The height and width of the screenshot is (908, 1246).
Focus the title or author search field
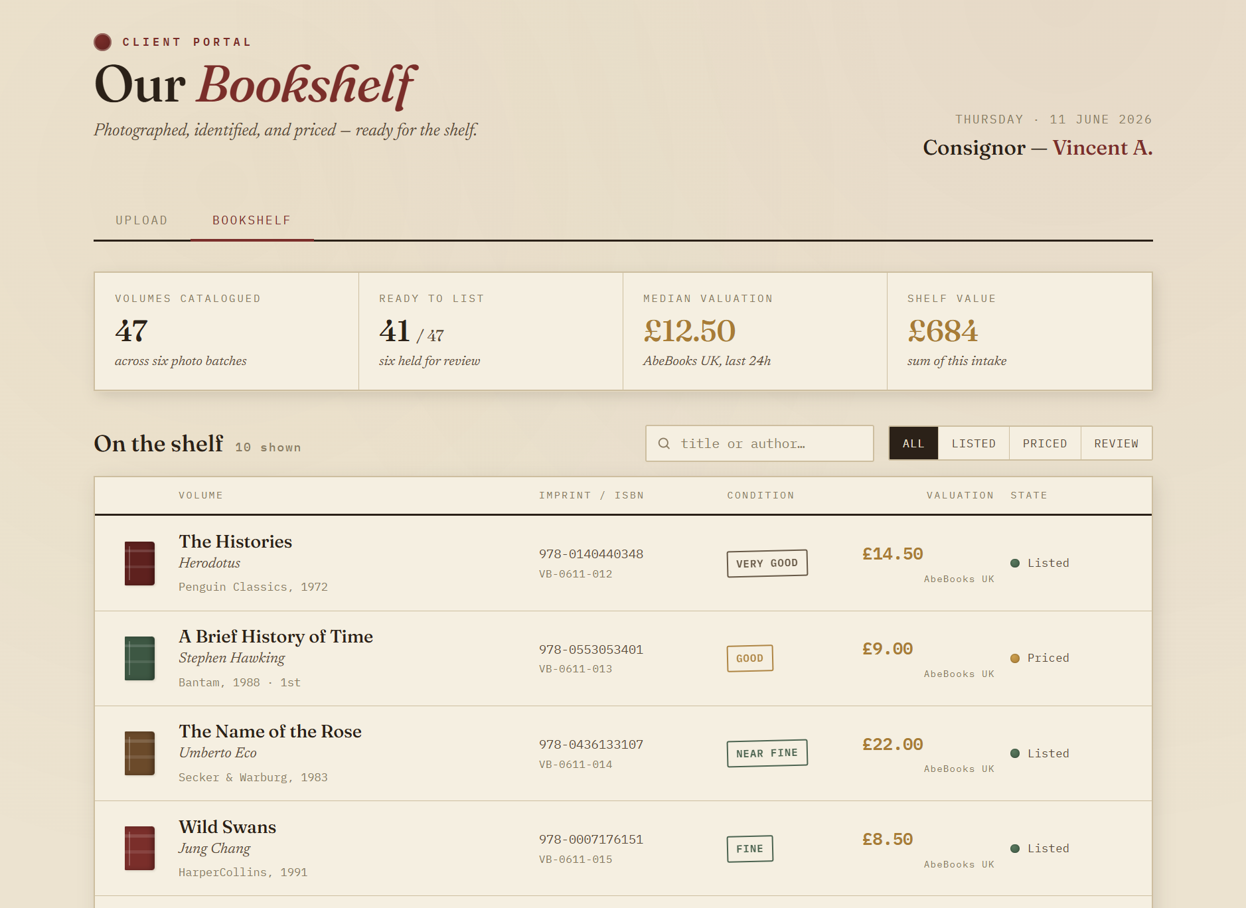759,443
